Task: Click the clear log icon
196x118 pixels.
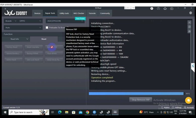Action: pyautogui.click(x=189, y=31)
